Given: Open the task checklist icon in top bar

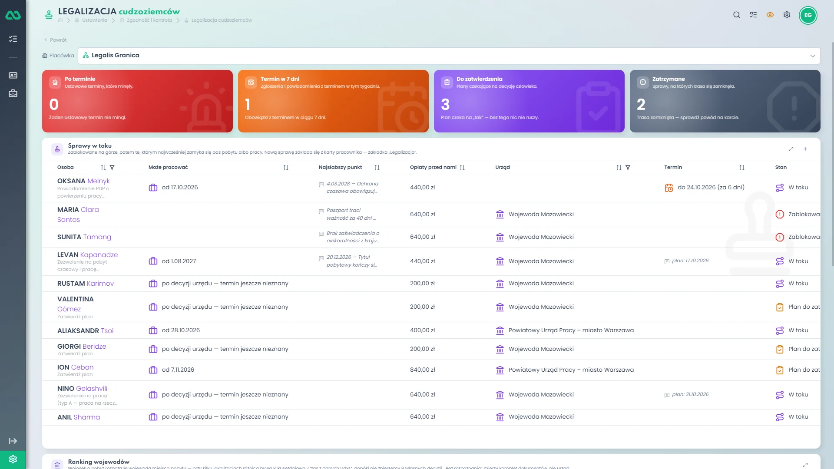Looking at the screenshot, I should click(x=753, y=15).
